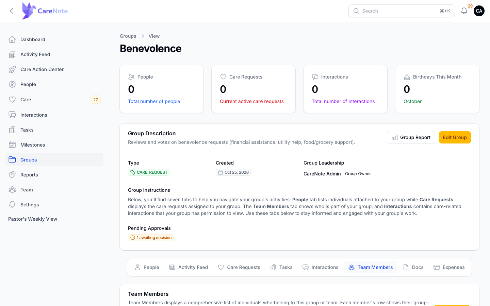This screenshot has width=490, height=306.
Task: Click Current active care requests text
Action: (252, 101)
